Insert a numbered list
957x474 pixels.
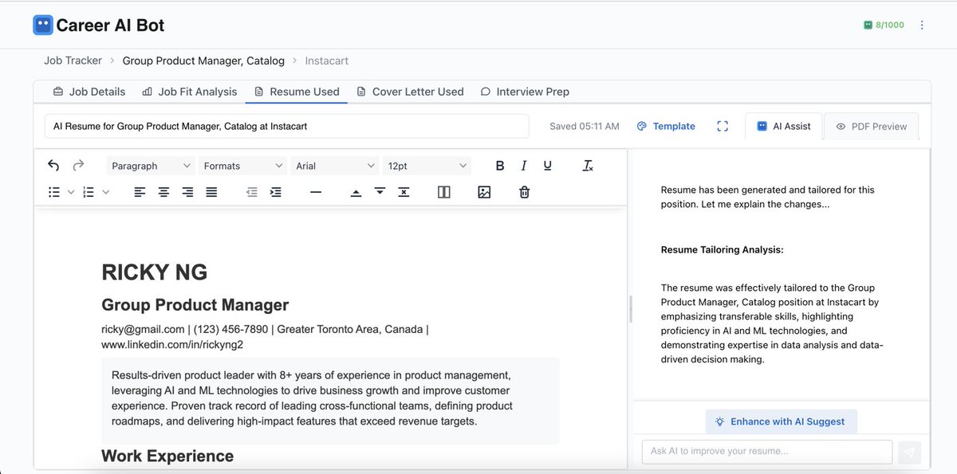[89, 192]
